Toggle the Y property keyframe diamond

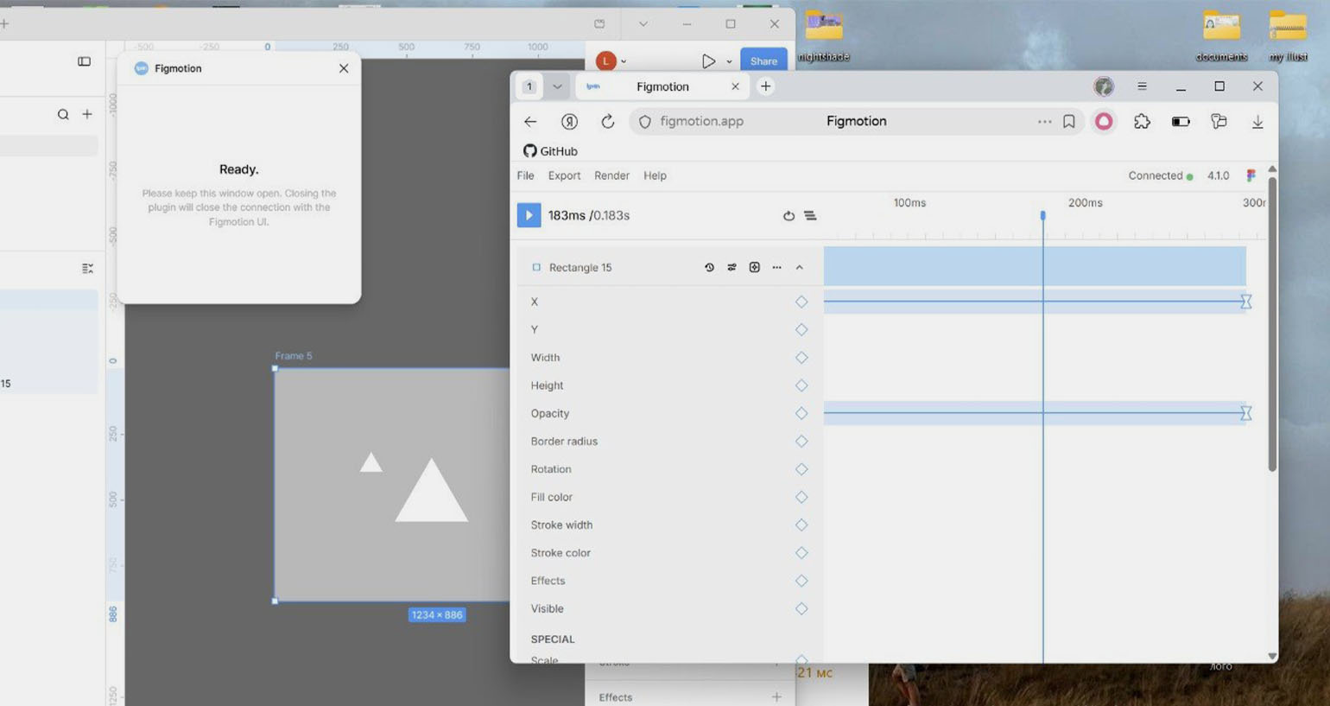(x=801, y=329)
